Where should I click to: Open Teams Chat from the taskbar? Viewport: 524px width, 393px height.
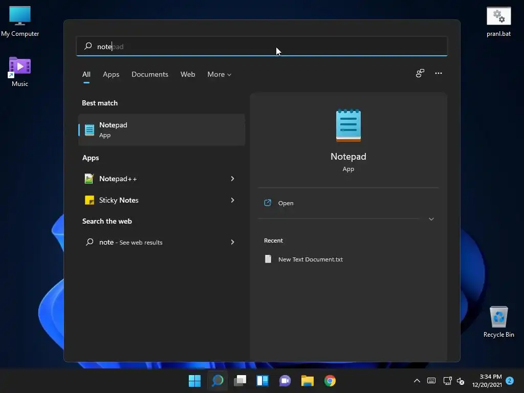[x=285, y=381]
